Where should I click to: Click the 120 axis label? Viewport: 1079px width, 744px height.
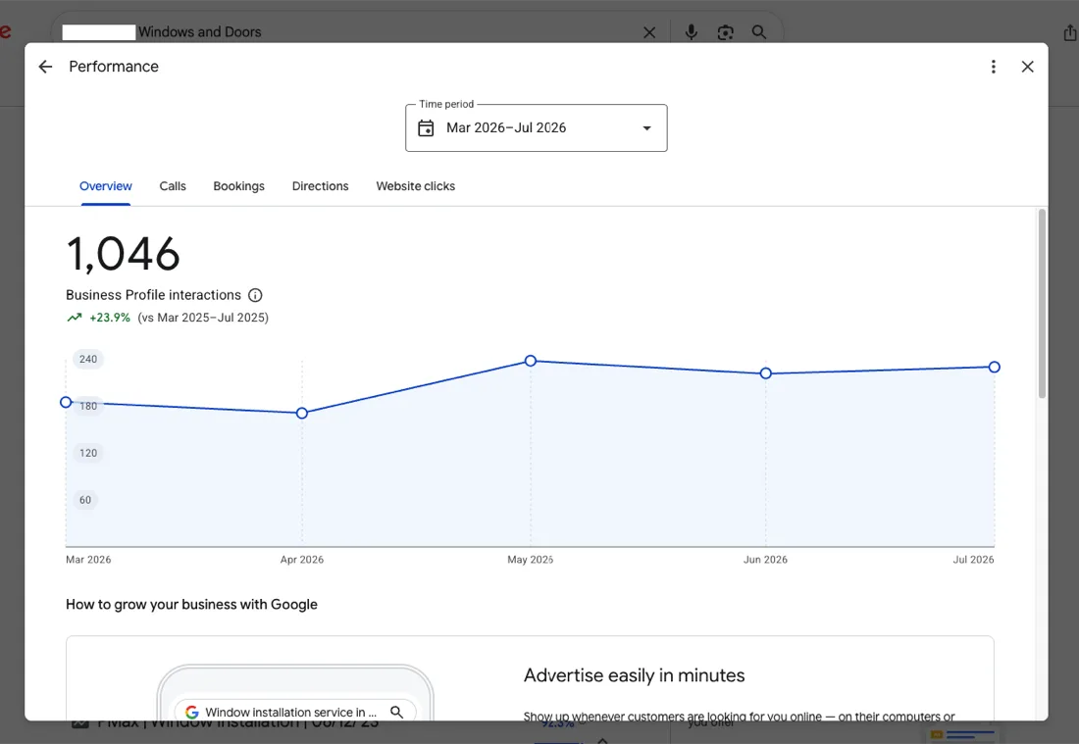(88, 453)
